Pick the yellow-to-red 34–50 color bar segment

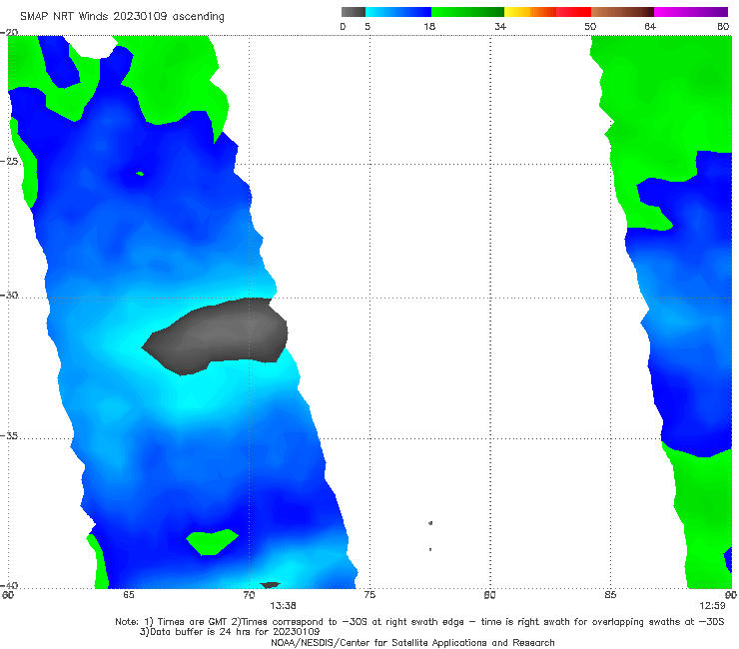(547, 12)
